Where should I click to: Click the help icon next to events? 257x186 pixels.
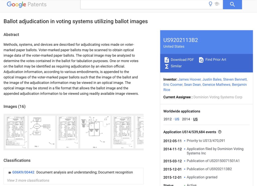coord(220,132)
